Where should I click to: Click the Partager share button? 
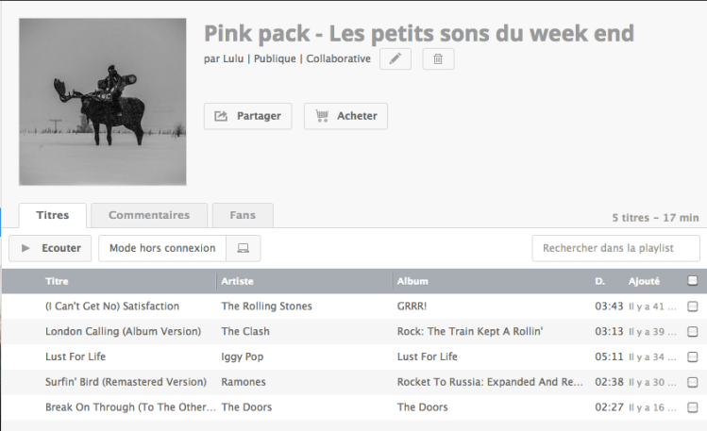click(248, 116)
